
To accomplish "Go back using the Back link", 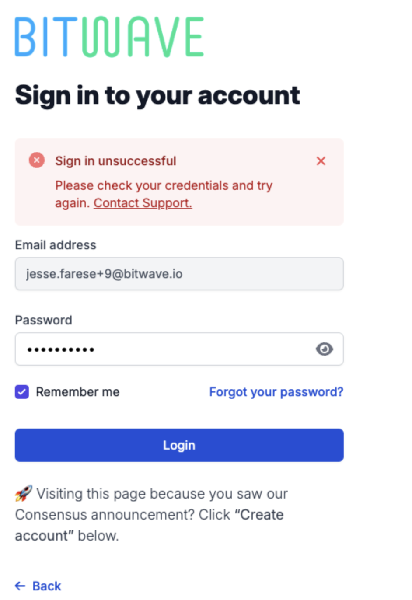I will (38, 586).
